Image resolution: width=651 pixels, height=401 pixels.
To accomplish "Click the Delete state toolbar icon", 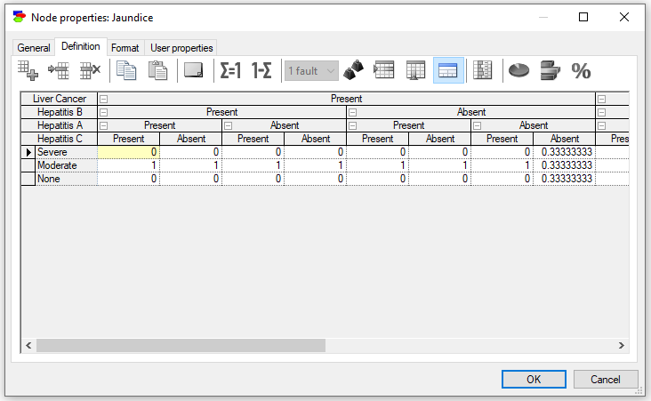I will [90, 70].
